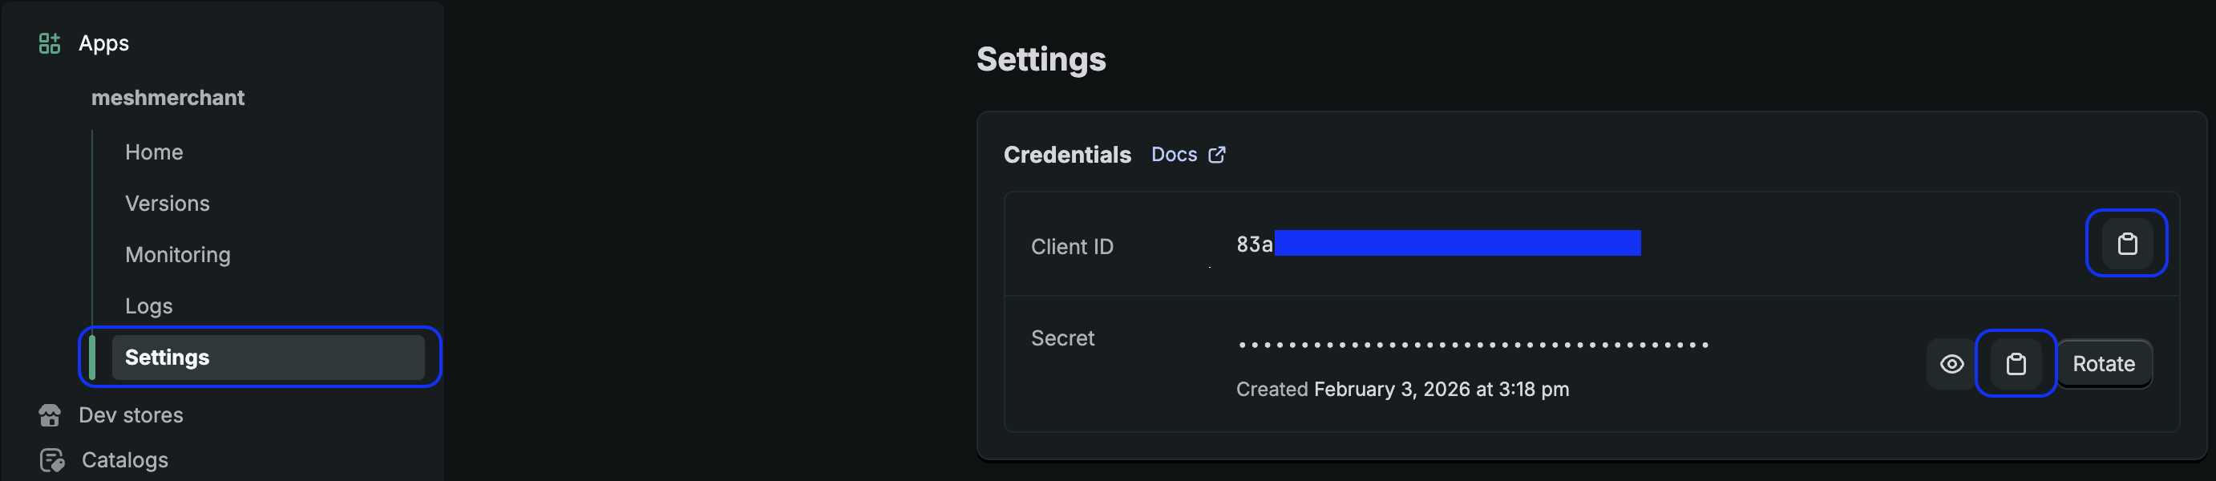Navigate to the Monitoring section
The height and width of the screenshot is (481, 2216).
(178, 254)
